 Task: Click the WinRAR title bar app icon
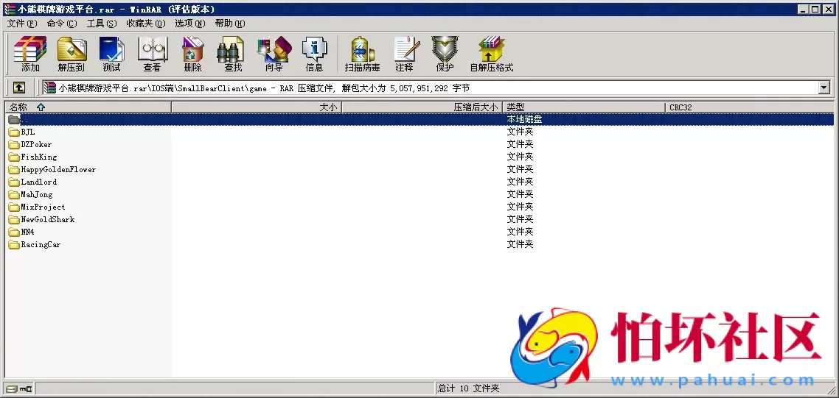pyautogui.click(x=9, y=9)
